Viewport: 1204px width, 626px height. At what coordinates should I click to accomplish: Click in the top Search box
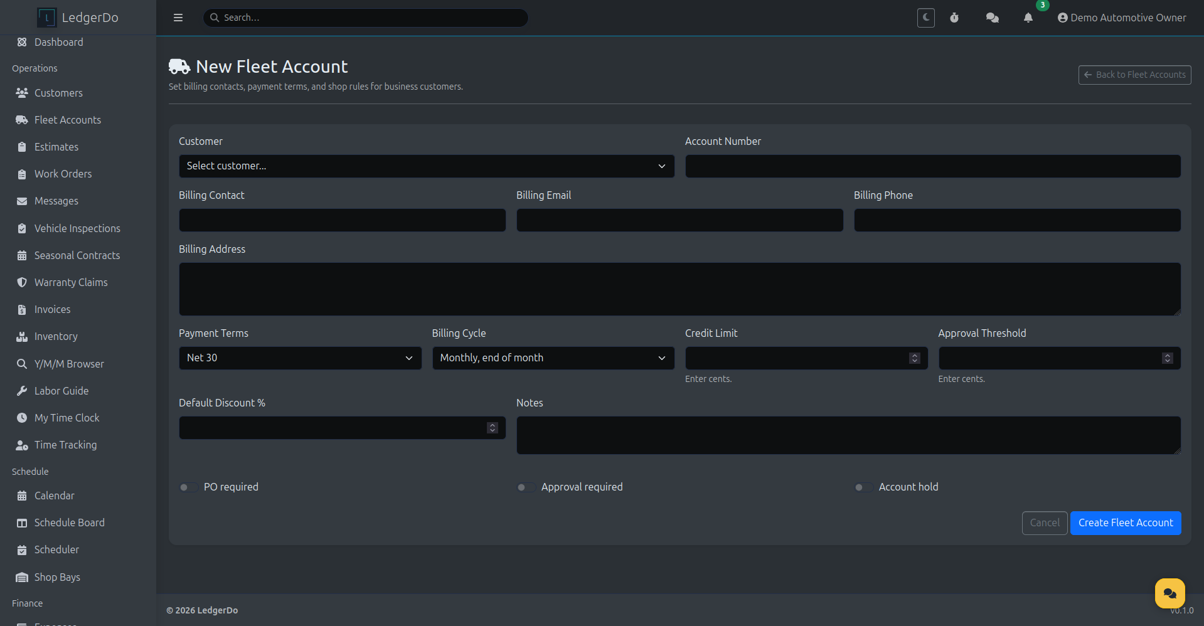pos(366,18)
